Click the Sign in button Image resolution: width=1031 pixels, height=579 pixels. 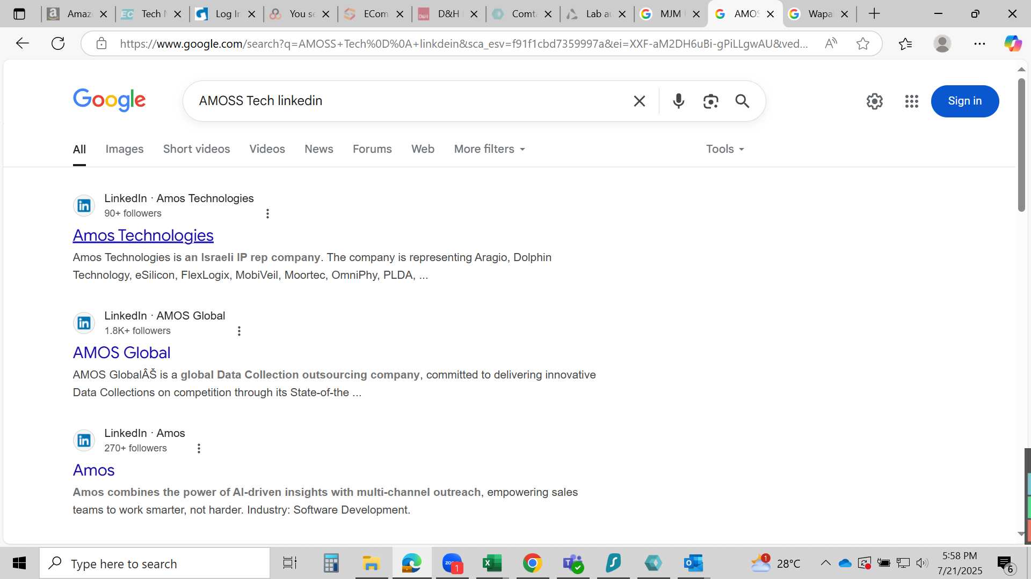965,101
